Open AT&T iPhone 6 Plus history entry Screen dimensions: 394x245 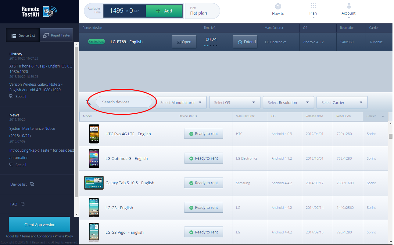tap(41, 69)
